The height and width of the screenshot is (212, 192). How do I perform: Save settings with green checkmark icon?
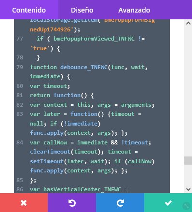coord(168,203)
